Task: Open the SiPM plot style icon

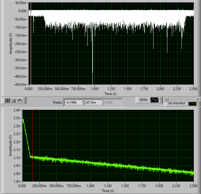Action: pyautogui.click(x=154, y=100)
